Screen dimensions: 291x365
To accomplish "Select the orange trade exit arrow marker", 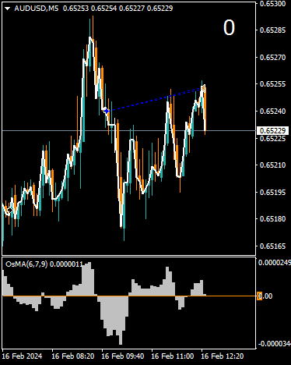I will tap(203, 89).
